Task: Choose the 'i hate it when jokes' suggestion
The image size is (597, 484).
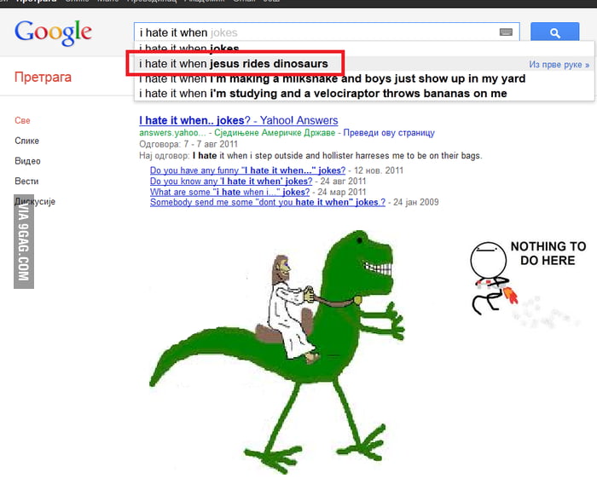Action: (x=188, y=49)
